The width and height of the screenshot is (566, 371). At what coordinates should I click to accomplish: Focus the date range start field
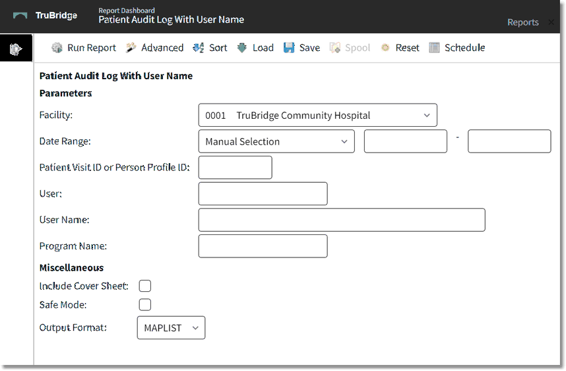pos(406,141)
